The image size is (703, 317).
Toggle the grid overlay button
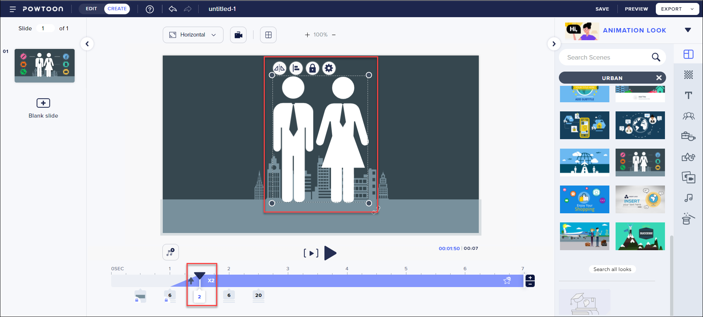(268, 35)
